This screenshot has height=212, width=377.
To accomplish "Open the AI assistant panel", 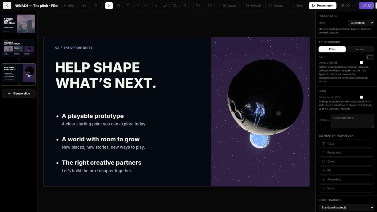I will click(x=366, y=6).
